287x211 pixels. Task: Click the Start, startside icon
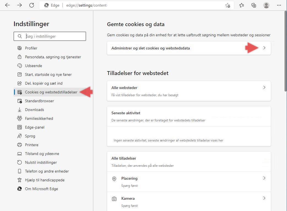pos(20,74)
